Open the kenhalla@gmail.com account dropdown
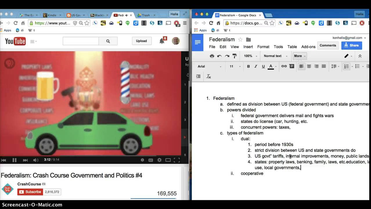The height and width of the screenshot is (209, 371). 349,38
